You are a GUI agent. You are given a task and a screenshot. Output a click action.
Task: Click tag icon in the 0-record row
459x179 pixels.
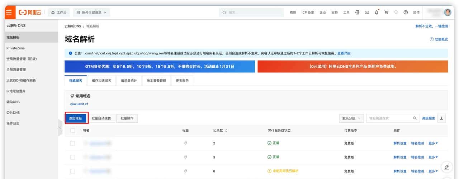click(185, 171)
